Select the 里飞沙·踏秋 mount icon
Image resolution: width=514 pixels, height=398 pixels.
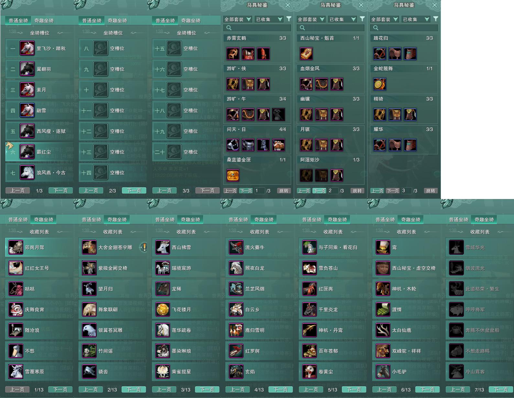coord(27,48)
